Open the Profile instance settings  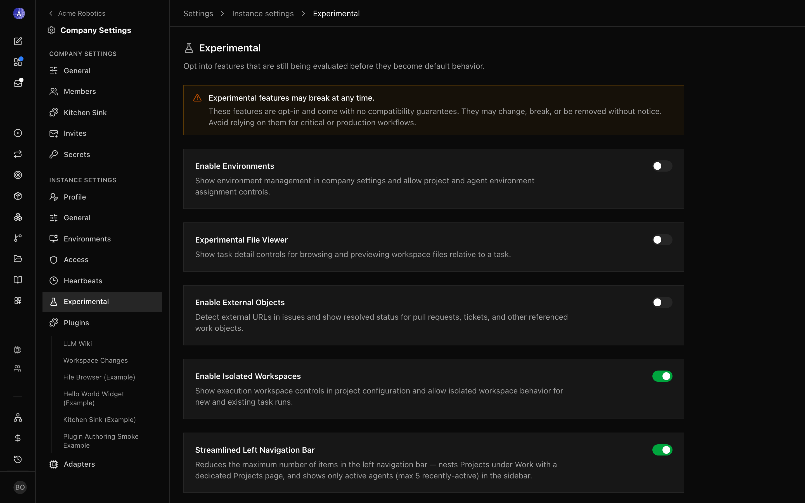[102, 197]
